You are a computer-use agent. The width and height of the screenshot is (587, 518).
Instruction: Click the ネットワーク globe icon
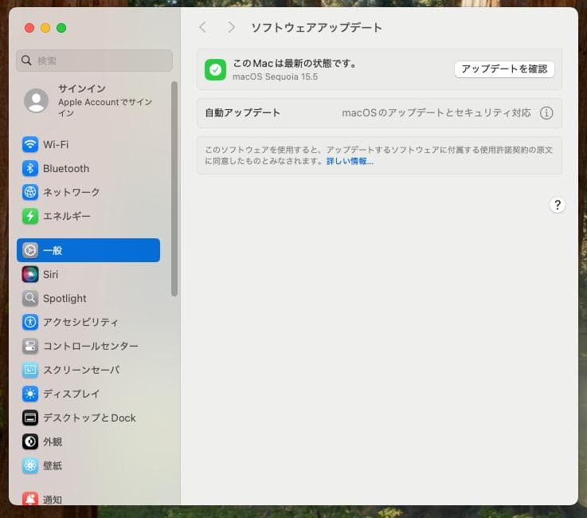tap(30, 192)
